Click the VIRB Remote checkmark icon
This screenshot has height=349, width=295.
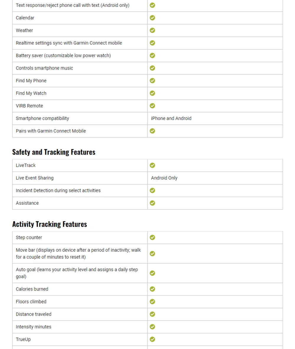(x=152, y=106)
